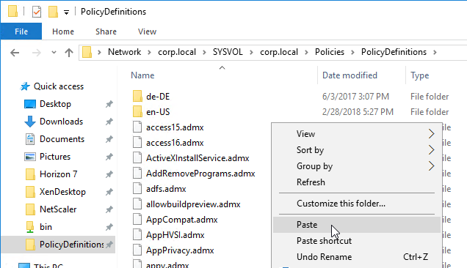Click Policies in the address breadcrumb
Screen dimensions: 467x268
(330, 52)
